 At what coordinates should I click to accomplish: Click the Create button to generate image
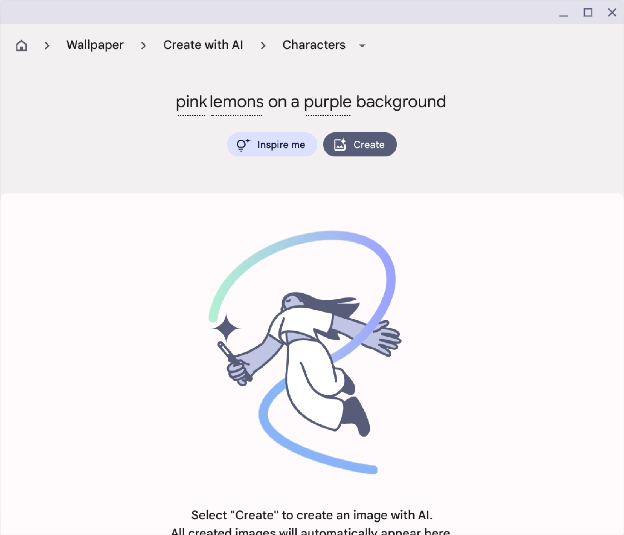360,144
